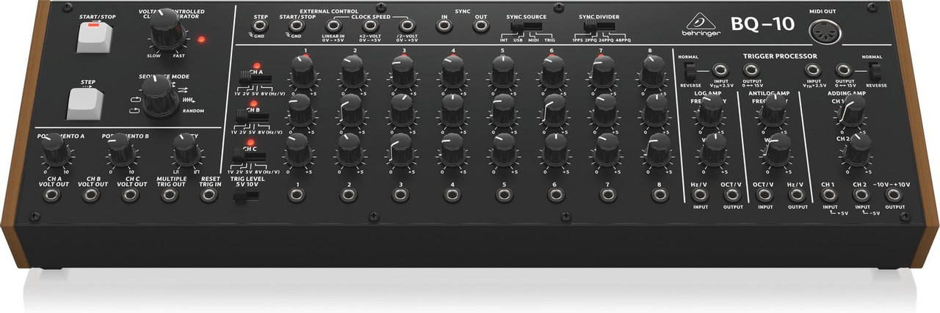
Task: Click the EXTERNAL CONTROL section heading
Action: click(x=330, y=11)
